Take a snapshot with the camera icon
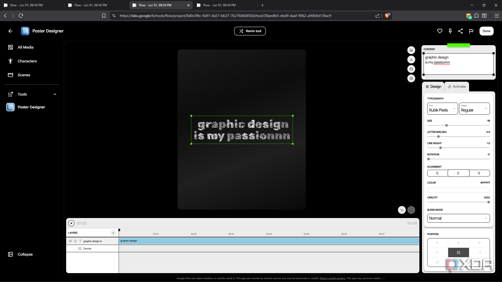The height and width of the screenshot is (282, 502). click(411, 78)
